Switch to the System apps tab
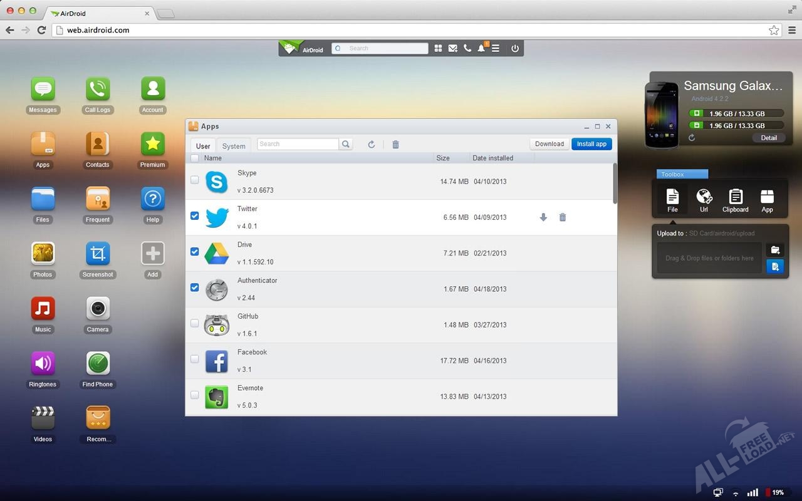The width and height of the screenshot is (802, 501). coord(234,146)
